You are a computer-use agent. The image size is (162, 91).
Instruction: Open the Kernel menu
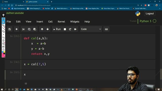point(61,21)
